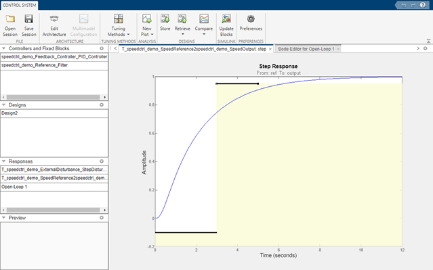The height and width of the screenshot is (270, 433).
Task: Collapse the Designs section
Action: (x=4, y=104)
